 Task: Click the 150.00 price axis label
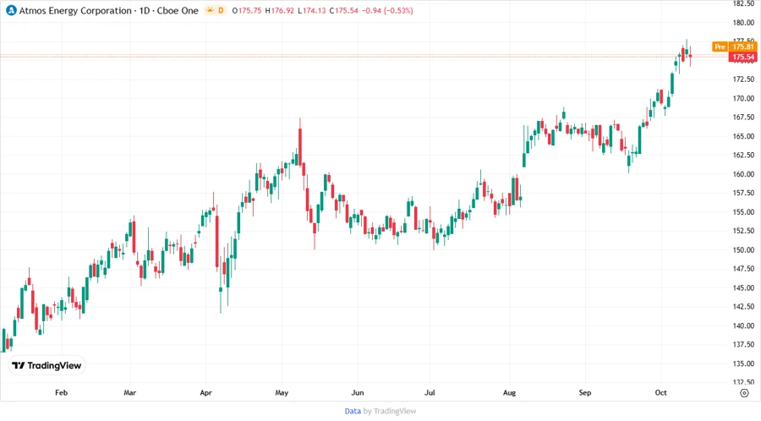tap(743, 249)
